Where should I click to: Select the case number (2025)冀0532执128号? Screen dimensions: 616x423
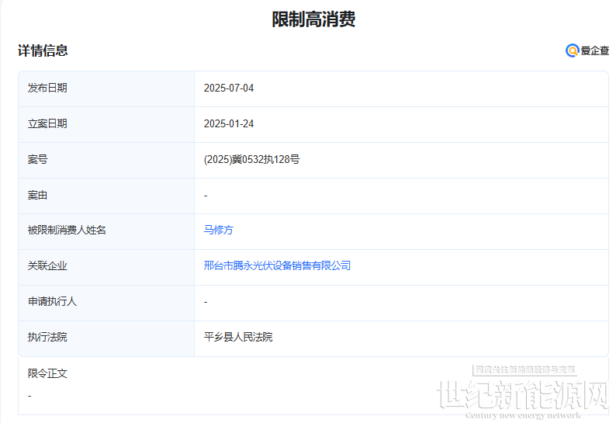pos(251,159)
